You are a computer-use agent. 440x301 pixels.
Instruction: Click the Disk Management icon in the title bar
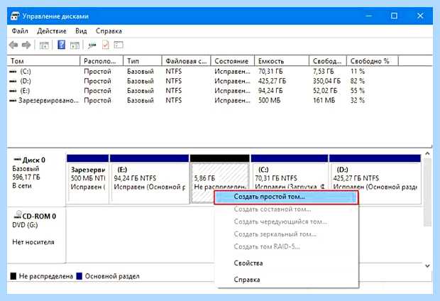15,16
